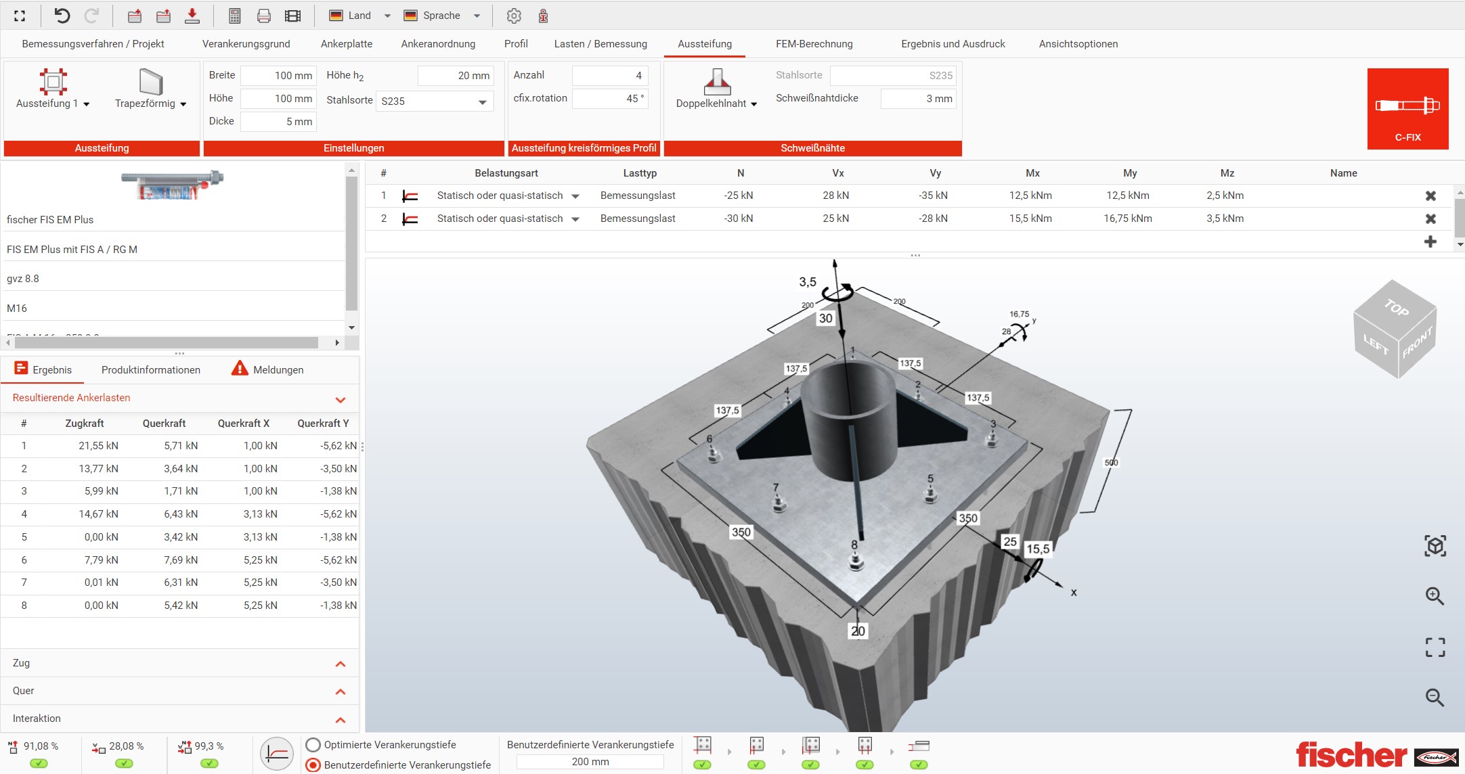Select Benutzerdefinierte Verankerungstiefe option
This screenshot has height=774, width=1465.
(x=312, y=765)
